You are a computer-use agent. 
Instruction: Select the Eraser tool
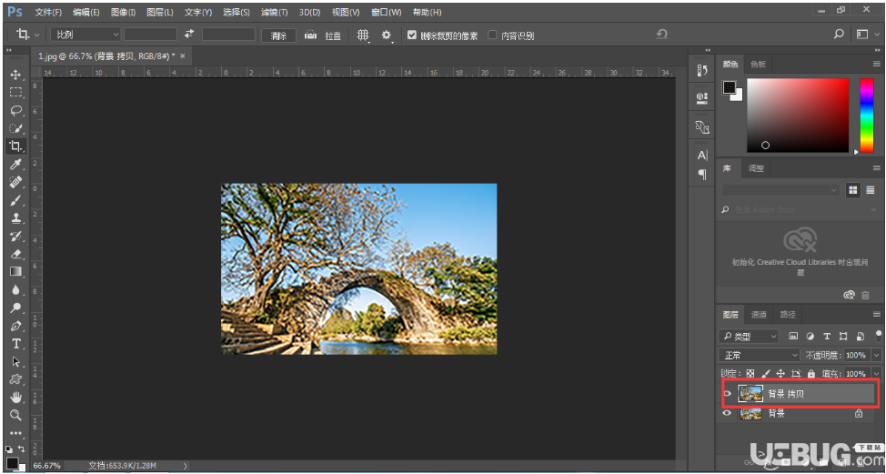coord(15,254)
